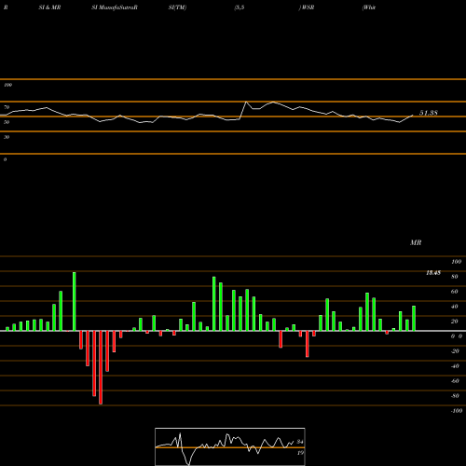Image resolution: width=466 pixels, height=466 pixels.
Task: Click the 60 label on MR axis
Action: (x=455, y=292)
